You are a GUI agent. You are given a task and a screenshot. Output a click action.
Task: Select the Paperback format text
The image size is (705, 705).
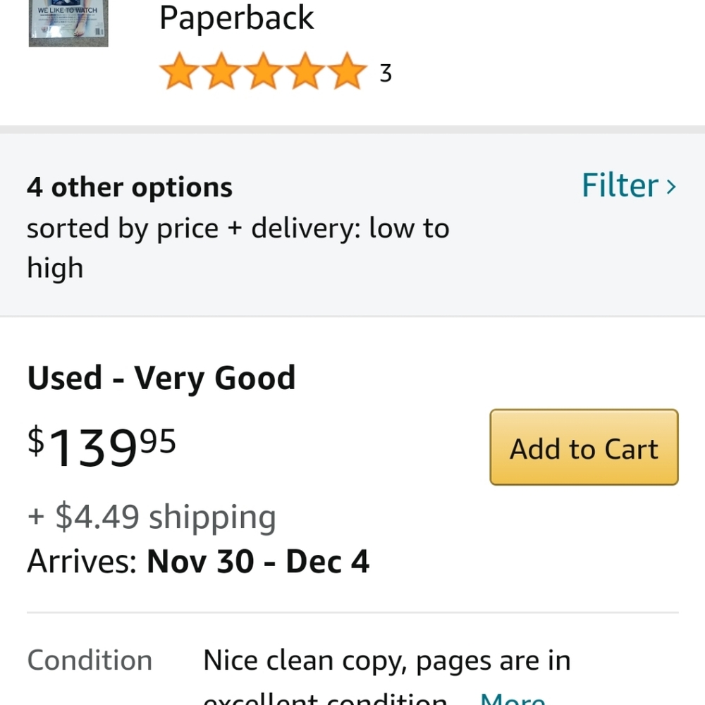pyautogui.click(x=237, y=18)
